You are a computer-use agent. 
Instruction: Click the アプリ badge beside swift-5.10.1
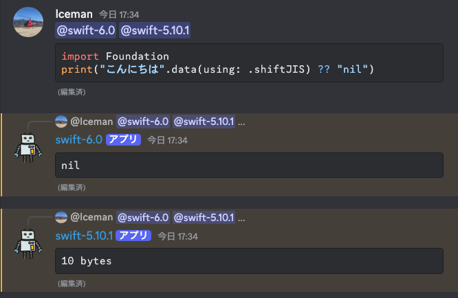coord(133,236)
